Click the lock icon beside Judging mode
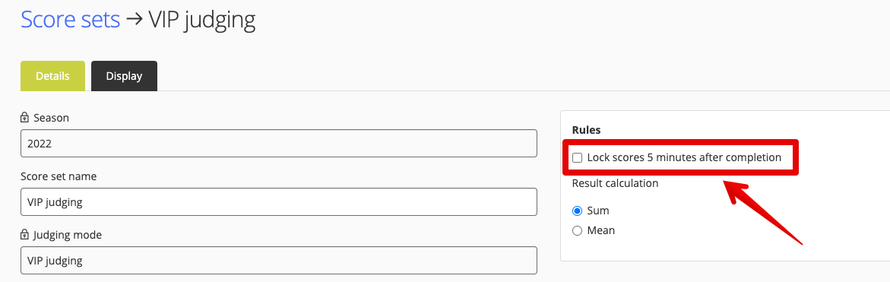 tap(24, 234)
